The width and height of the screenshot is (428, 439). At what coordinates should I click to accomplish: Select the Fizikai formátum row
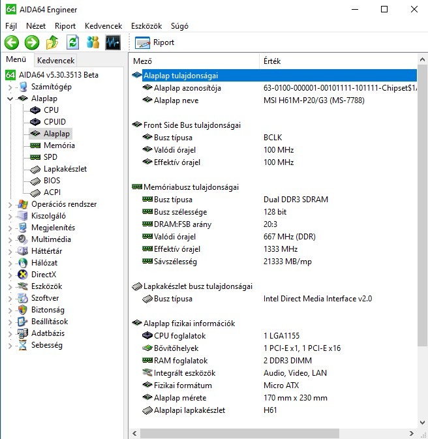click(273, 386)
